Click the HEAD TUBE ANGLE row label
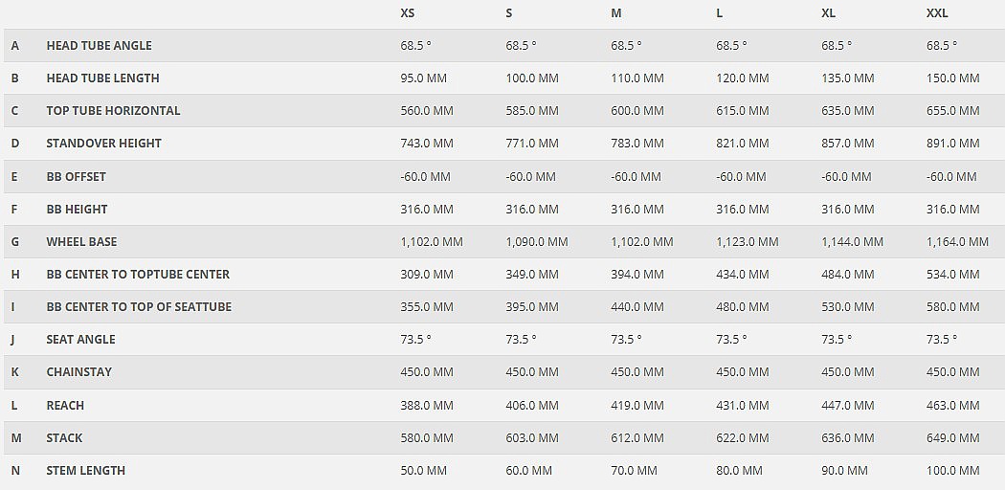The width and height of the screenshot is (1005, 490). coord(99,46)
